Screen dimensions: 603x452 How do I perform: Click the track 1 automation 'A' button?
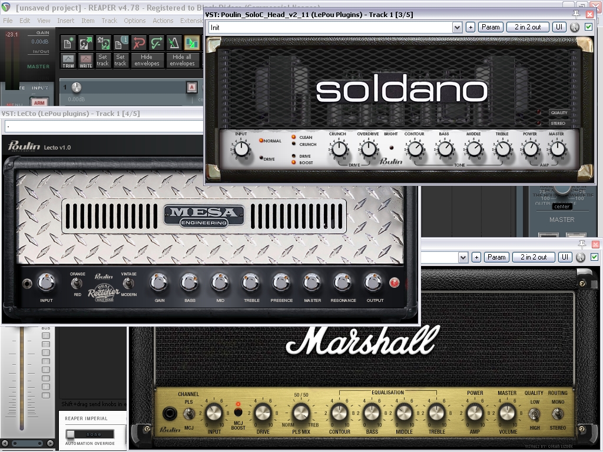(x=191, y=87)
